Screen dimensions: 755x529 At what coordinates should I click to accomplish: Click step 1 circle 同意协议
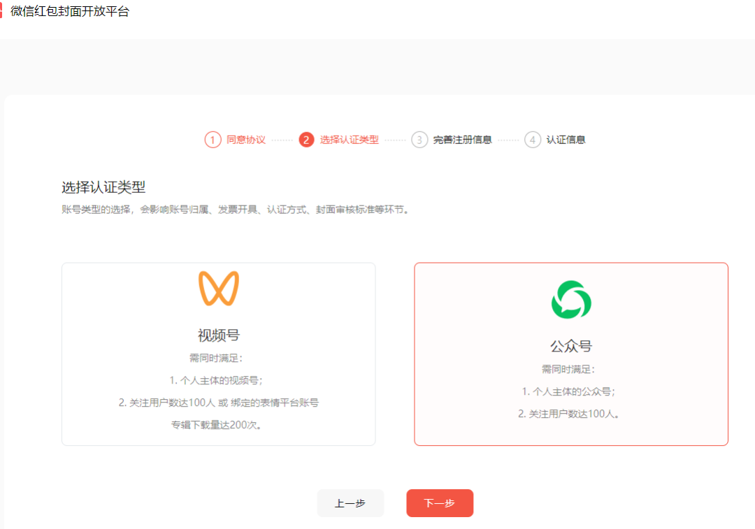pyautogui.click(x=213, y=140)
